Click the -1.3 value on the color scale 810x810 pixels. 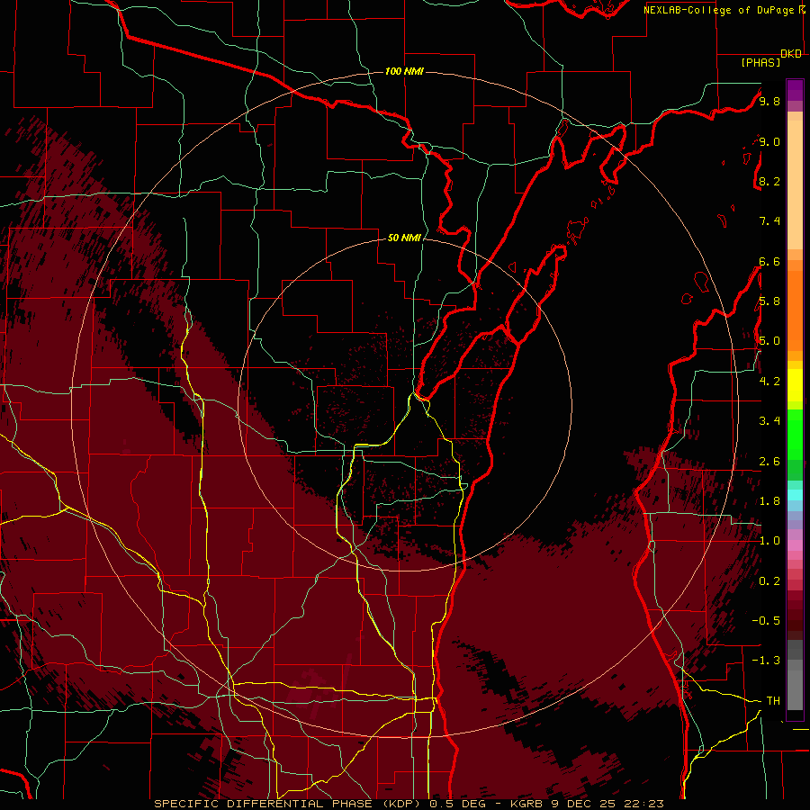[766, 661]
